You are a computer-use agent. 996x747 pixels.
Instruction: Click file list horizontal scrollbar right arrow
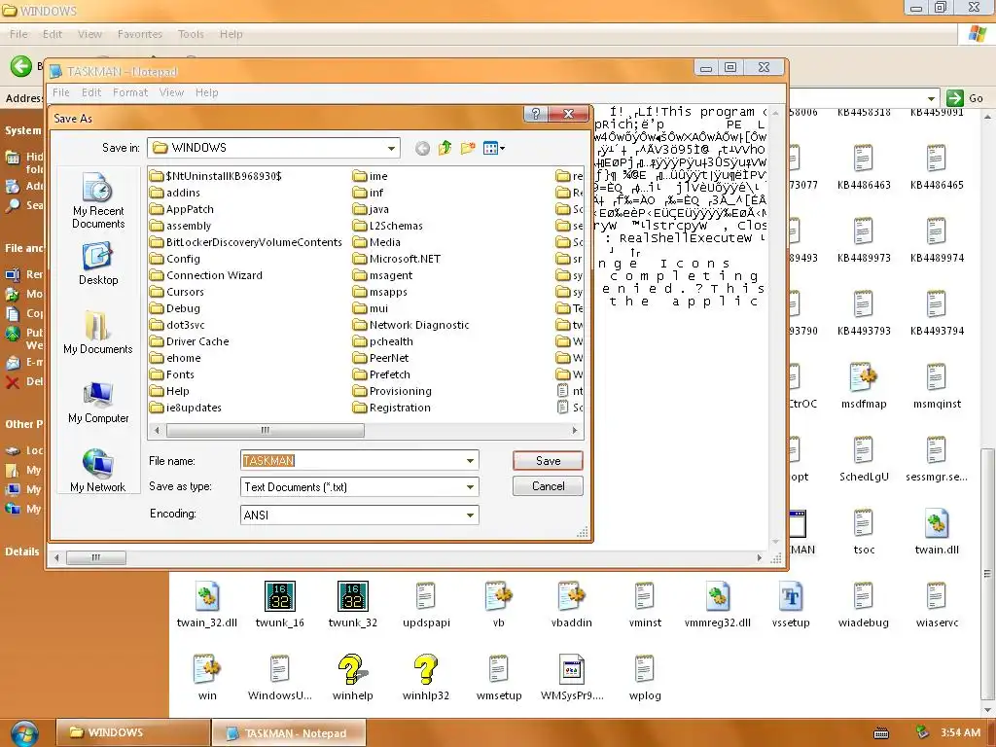pos(574,430)
